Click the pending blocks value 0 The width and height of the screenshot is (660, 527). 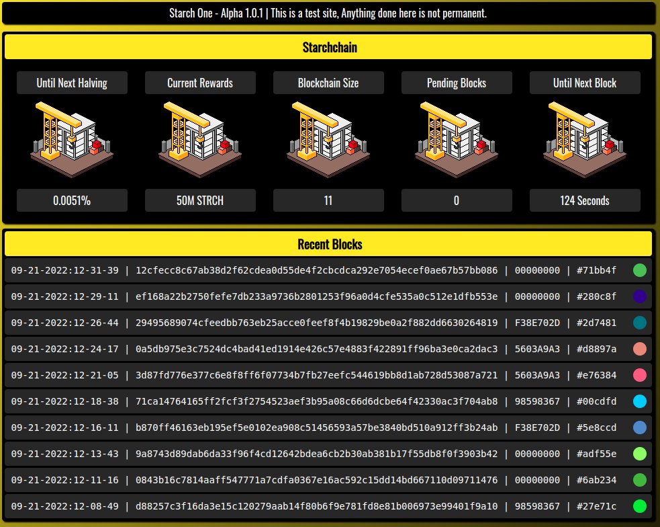(x=457, y=200)
